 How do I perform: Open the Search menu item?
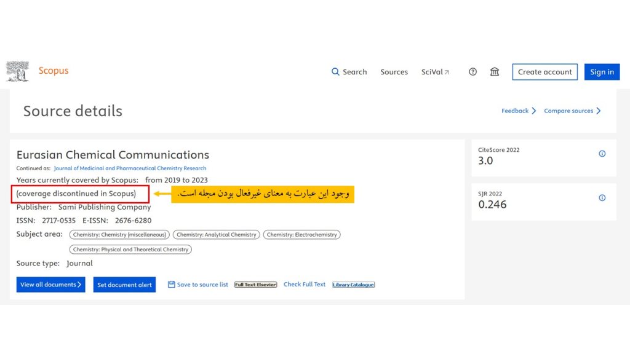click(354, 72)
